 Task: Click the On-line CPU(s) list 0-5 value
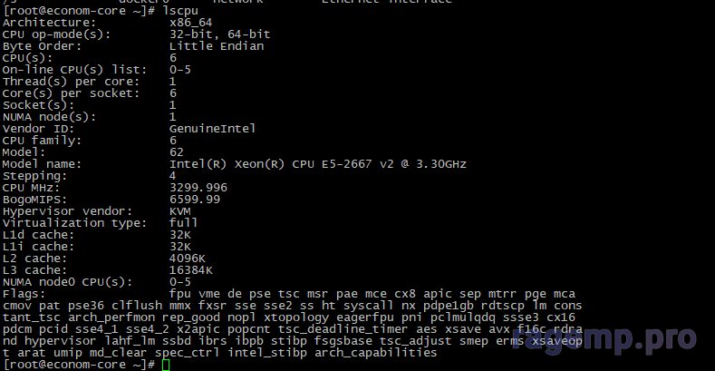(x=180, y=70)
